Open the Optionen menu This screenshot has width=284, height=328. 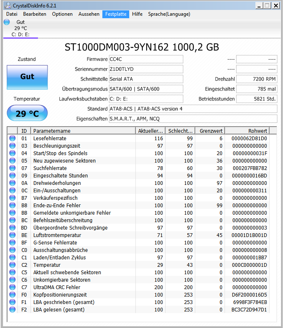click(62, 14)
